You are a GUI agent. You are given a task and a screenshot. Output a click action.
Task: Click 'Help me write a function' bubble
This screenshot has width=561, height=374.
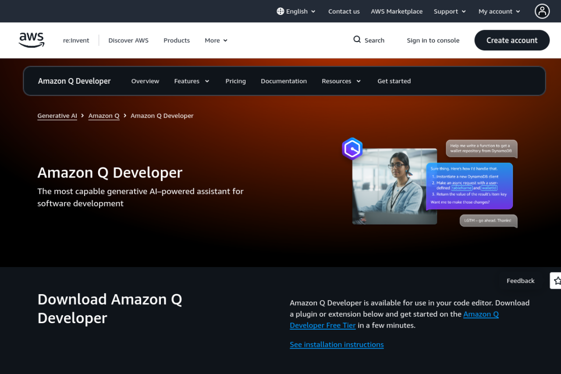pyautogui.click(x=482, y=148)
